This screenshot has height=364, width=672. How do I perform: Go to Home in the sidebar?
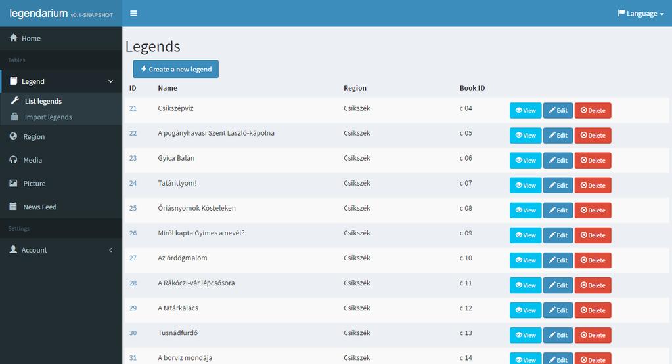click(x=61, y=38)
